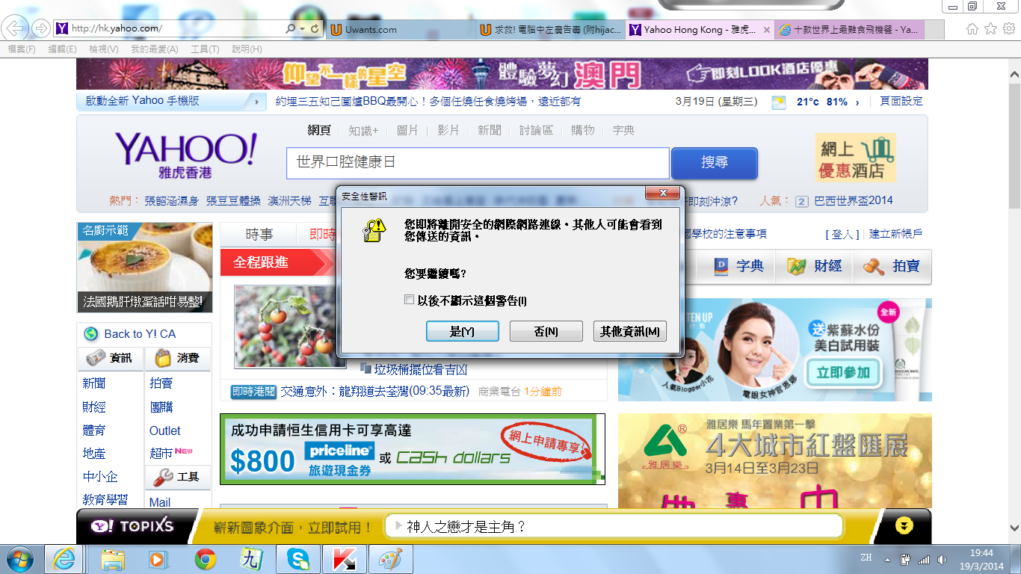Click the Y! TOPIXS toolbar logo
Screen dimensions: 1021x574
[x=132, y=526]
